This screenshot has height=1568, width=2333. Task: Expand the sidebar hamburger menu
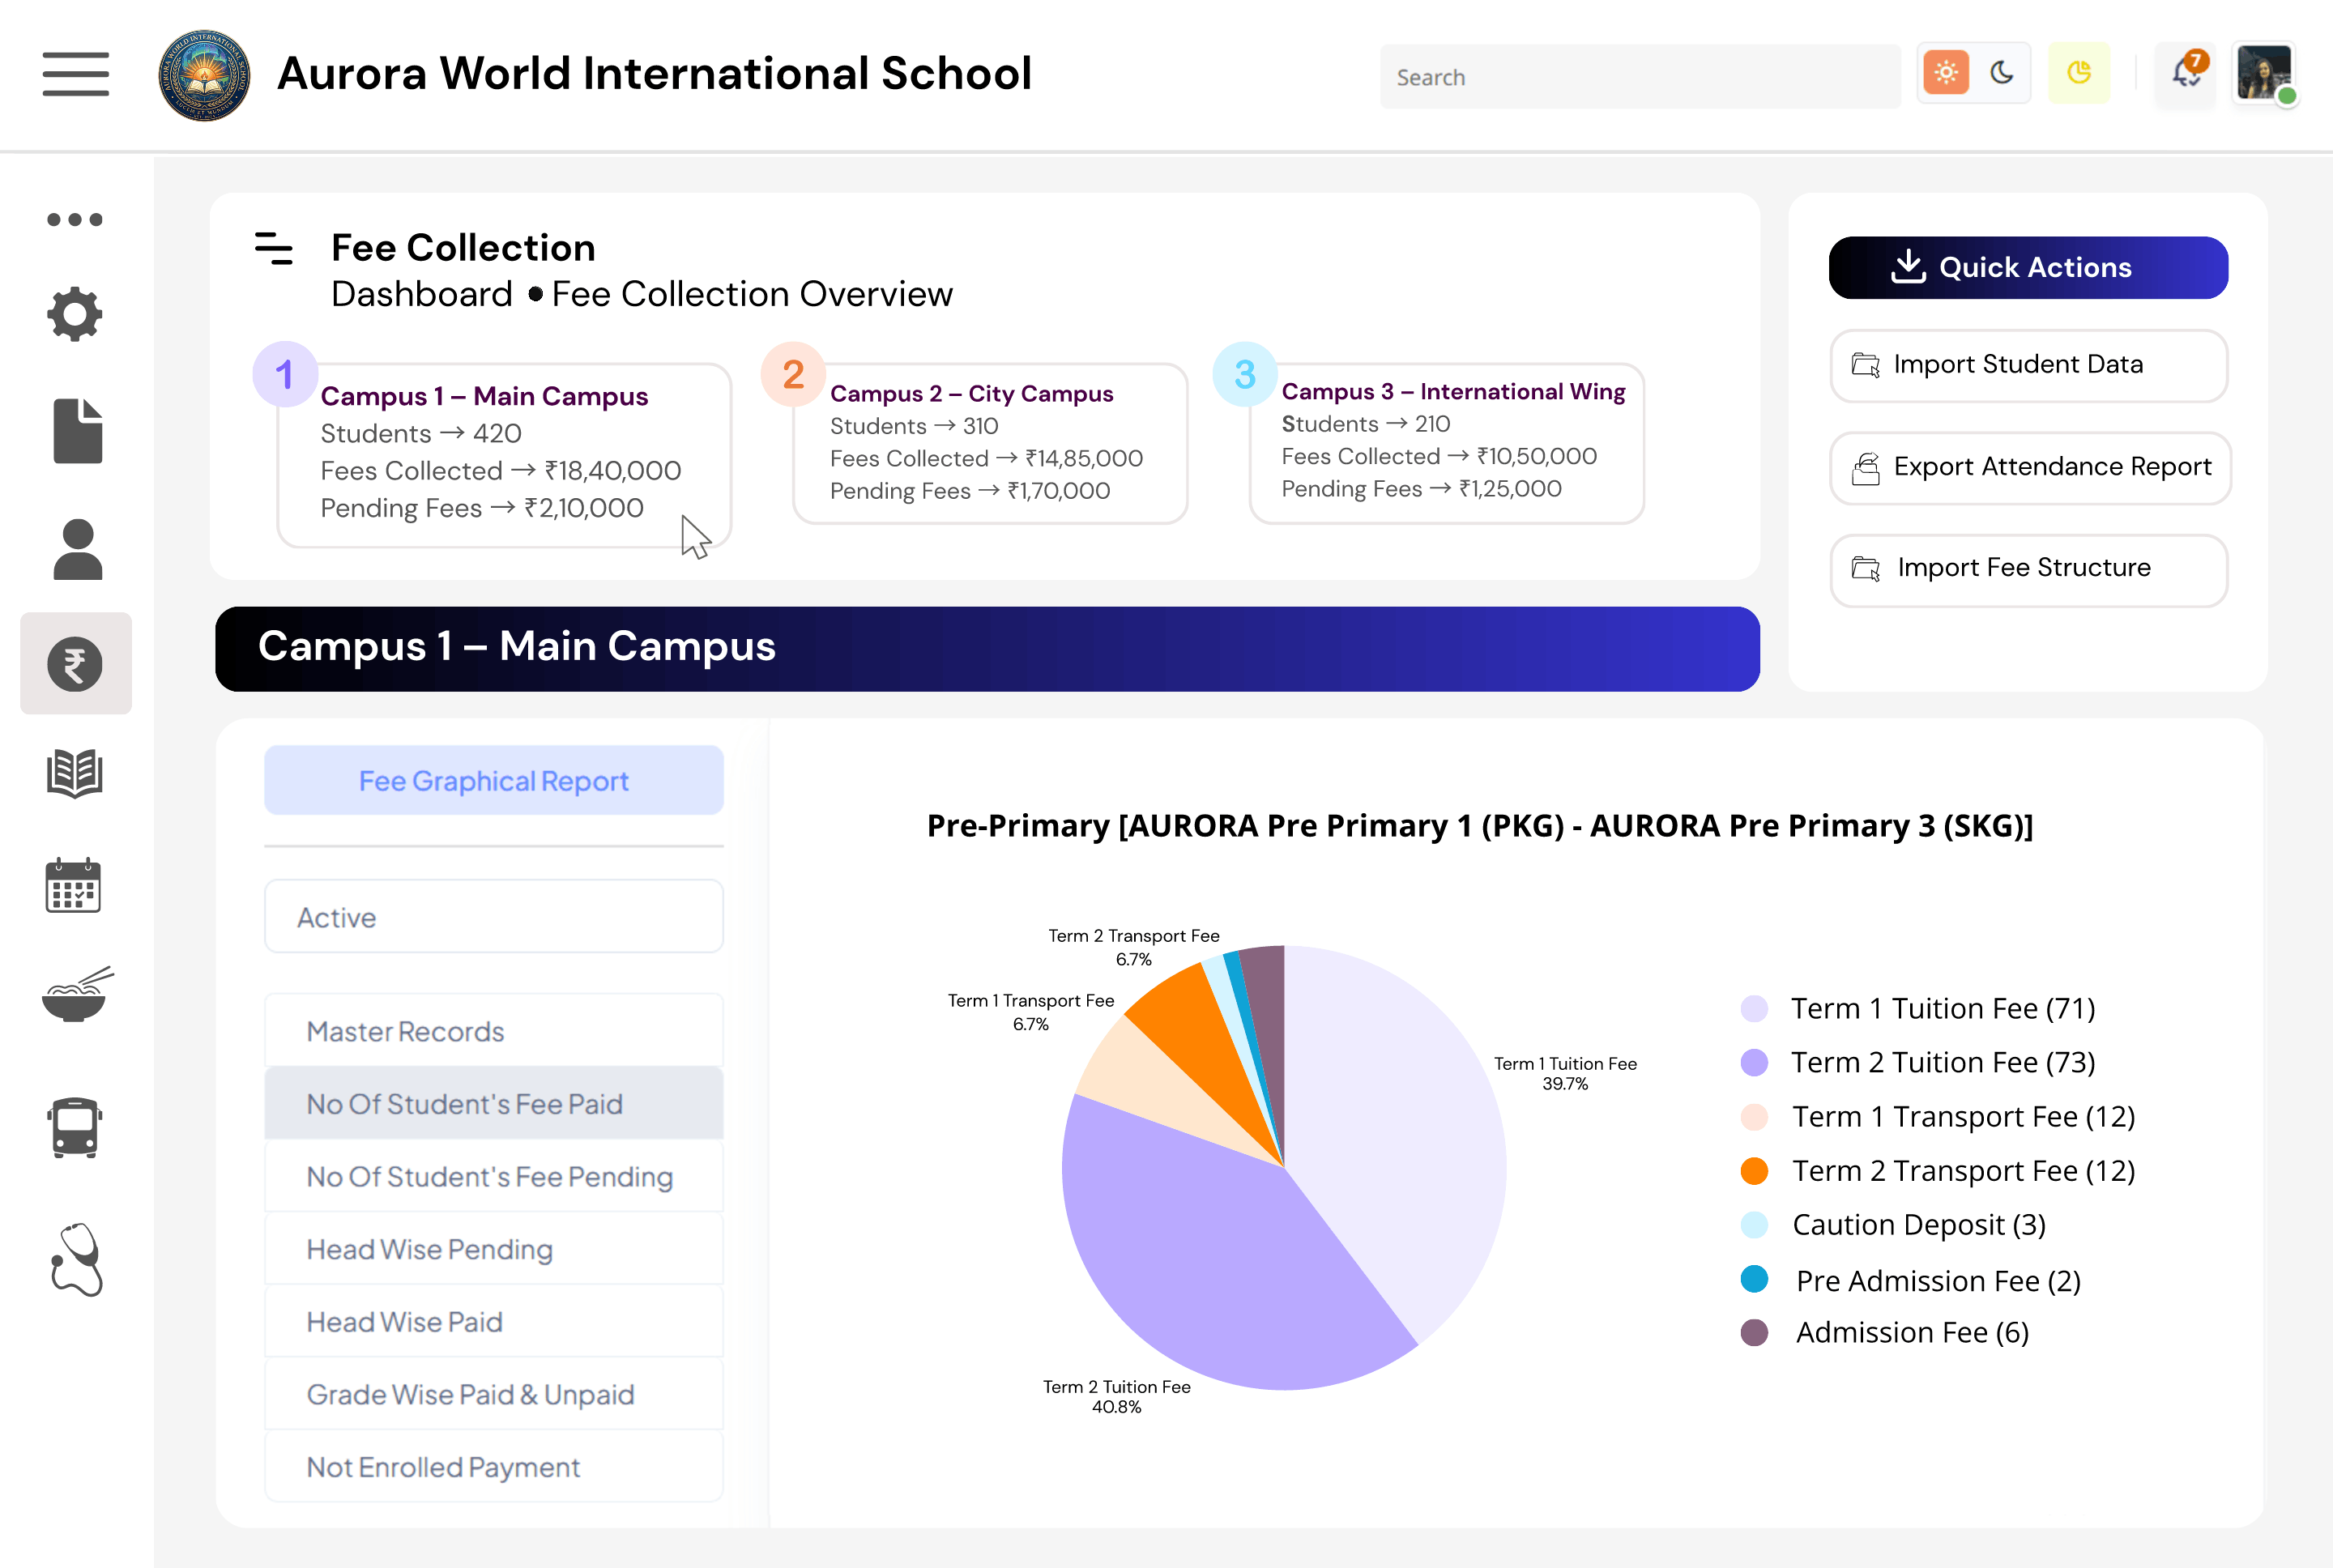point(75,74)
